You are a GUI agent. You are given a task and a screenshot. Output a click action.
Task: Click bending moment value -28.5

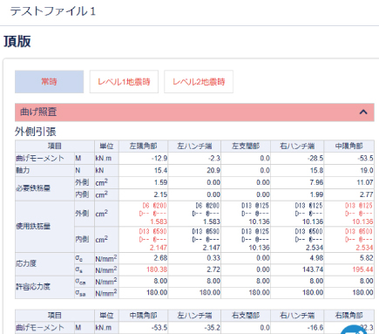[x=315, y=159]
